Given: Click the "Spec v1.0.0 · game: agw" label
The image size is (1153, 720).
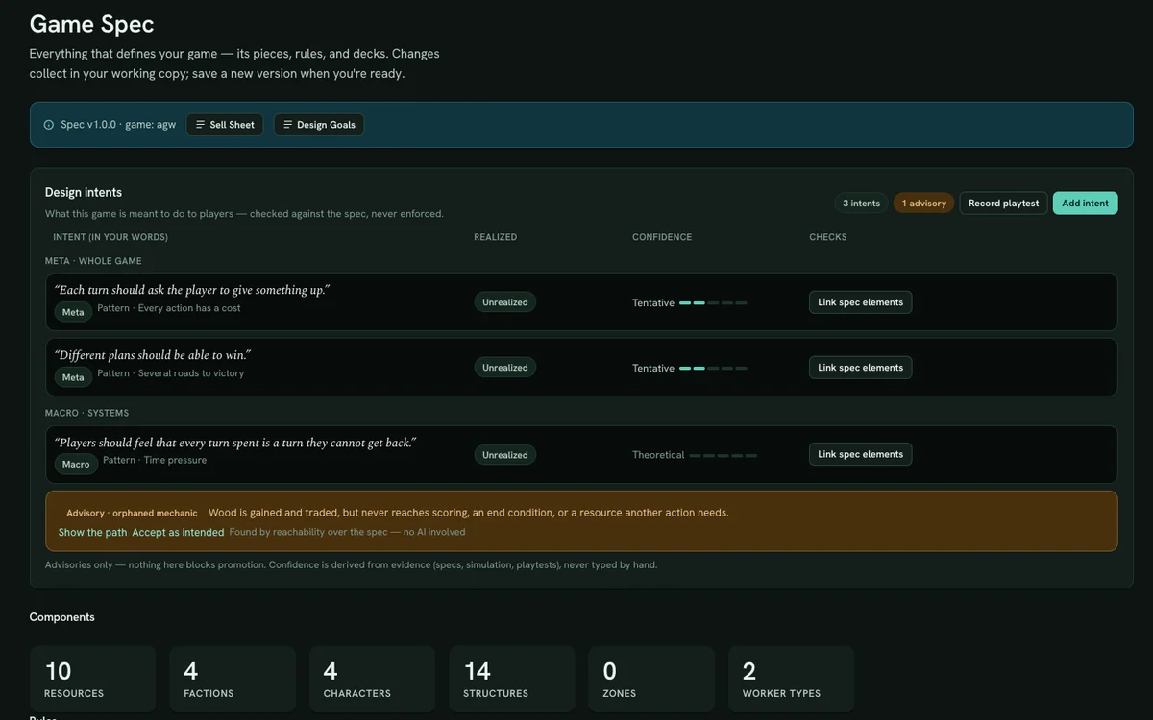Looking at the screenshot, I should click(x=118, y=125).
